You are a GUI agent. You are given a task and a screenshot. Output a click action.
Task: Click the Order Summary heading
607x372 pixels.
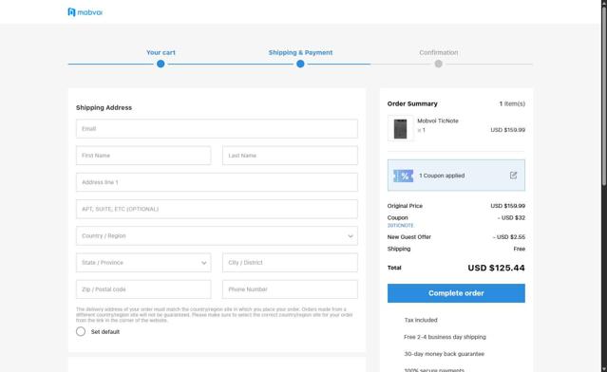[412, 103]
